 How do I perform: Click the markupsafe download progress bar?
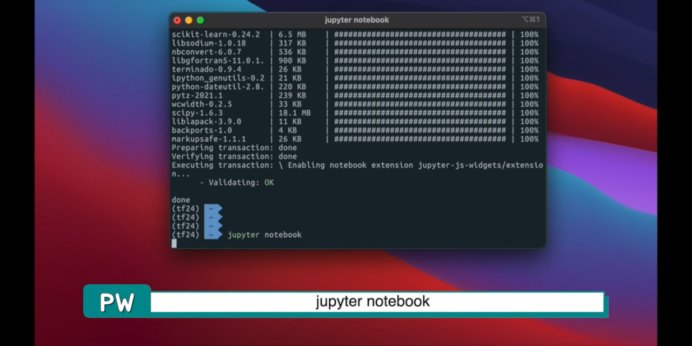[420, 139]
